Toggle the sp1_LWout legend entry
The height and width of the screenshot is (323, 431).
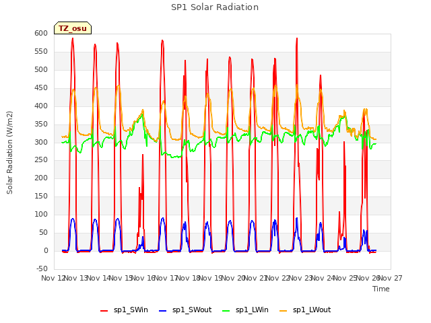[305, 310]
